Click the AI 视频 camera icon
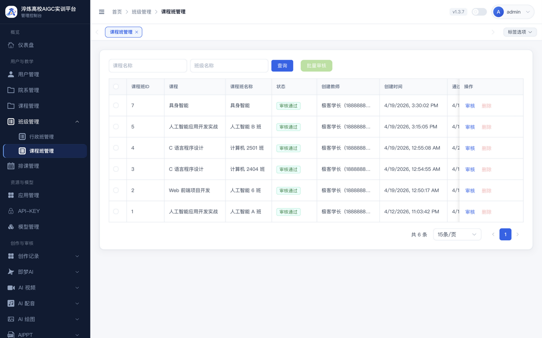Viewport: 542px width, 338px height. tap(11, 288)
